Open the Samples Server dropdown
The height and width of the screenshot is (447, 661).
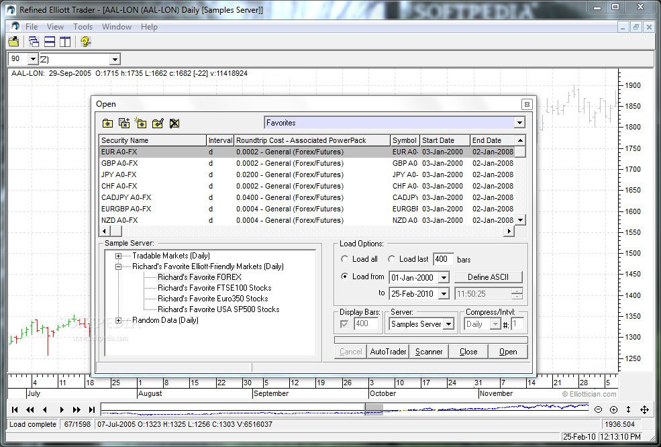(x=448, y=324)
